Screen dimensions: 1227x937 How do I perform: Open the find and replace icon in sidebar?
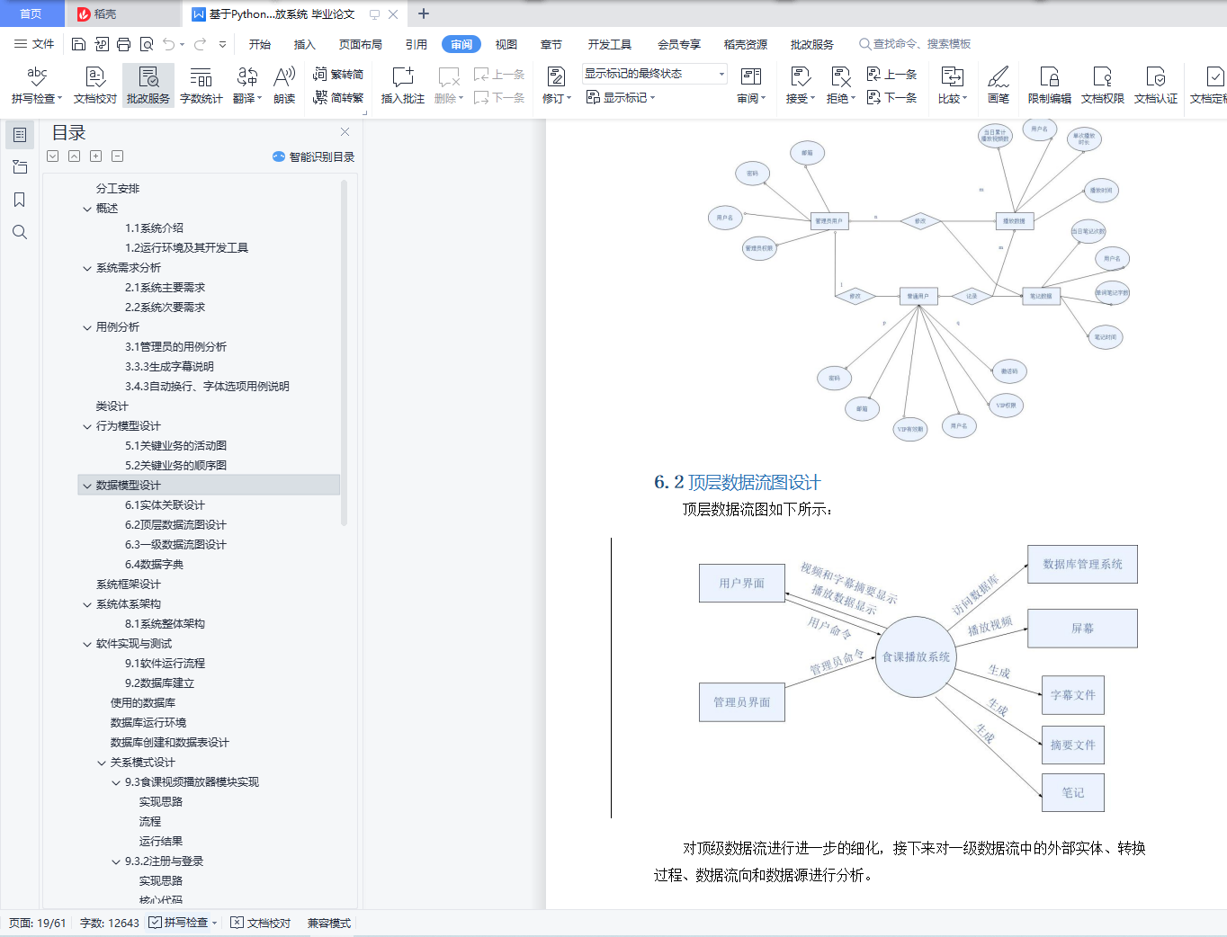click(x=20, y=232)
